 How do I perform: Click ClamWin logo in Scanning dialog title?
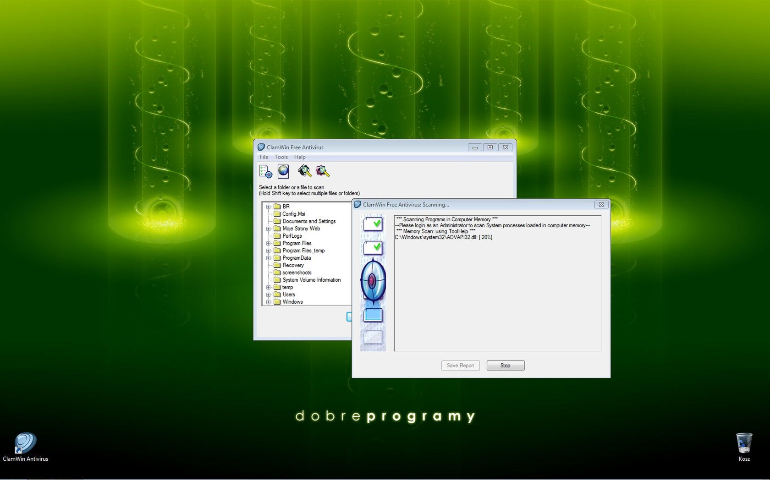(357, 204)
